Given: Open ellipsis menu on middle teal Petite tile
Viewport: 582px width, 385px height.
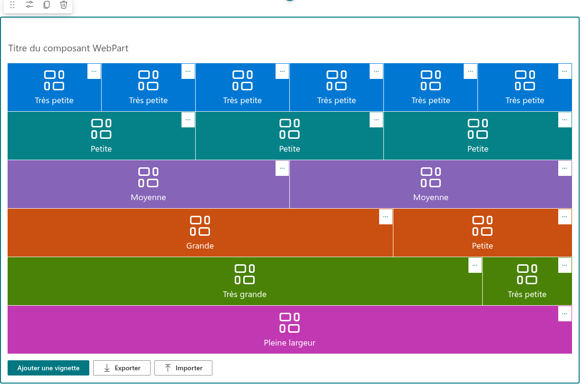Looking at the screenshot, I should (x=376, y=120).
